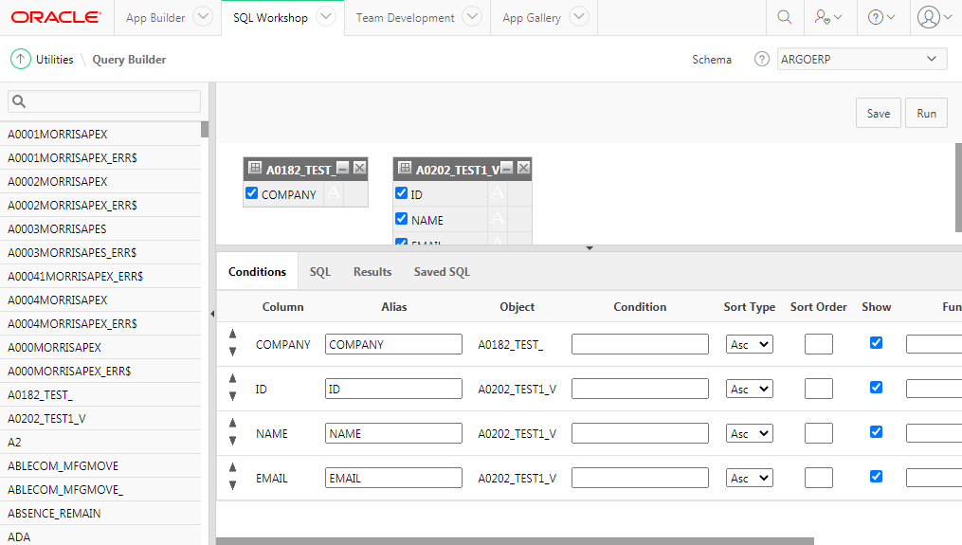Open the user account icon menu
962x545 pixels.
(935, 17)
